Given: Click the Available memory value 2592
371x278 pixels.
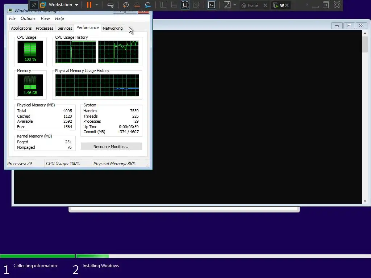Looking at the screenshot, I should (68, 121).
